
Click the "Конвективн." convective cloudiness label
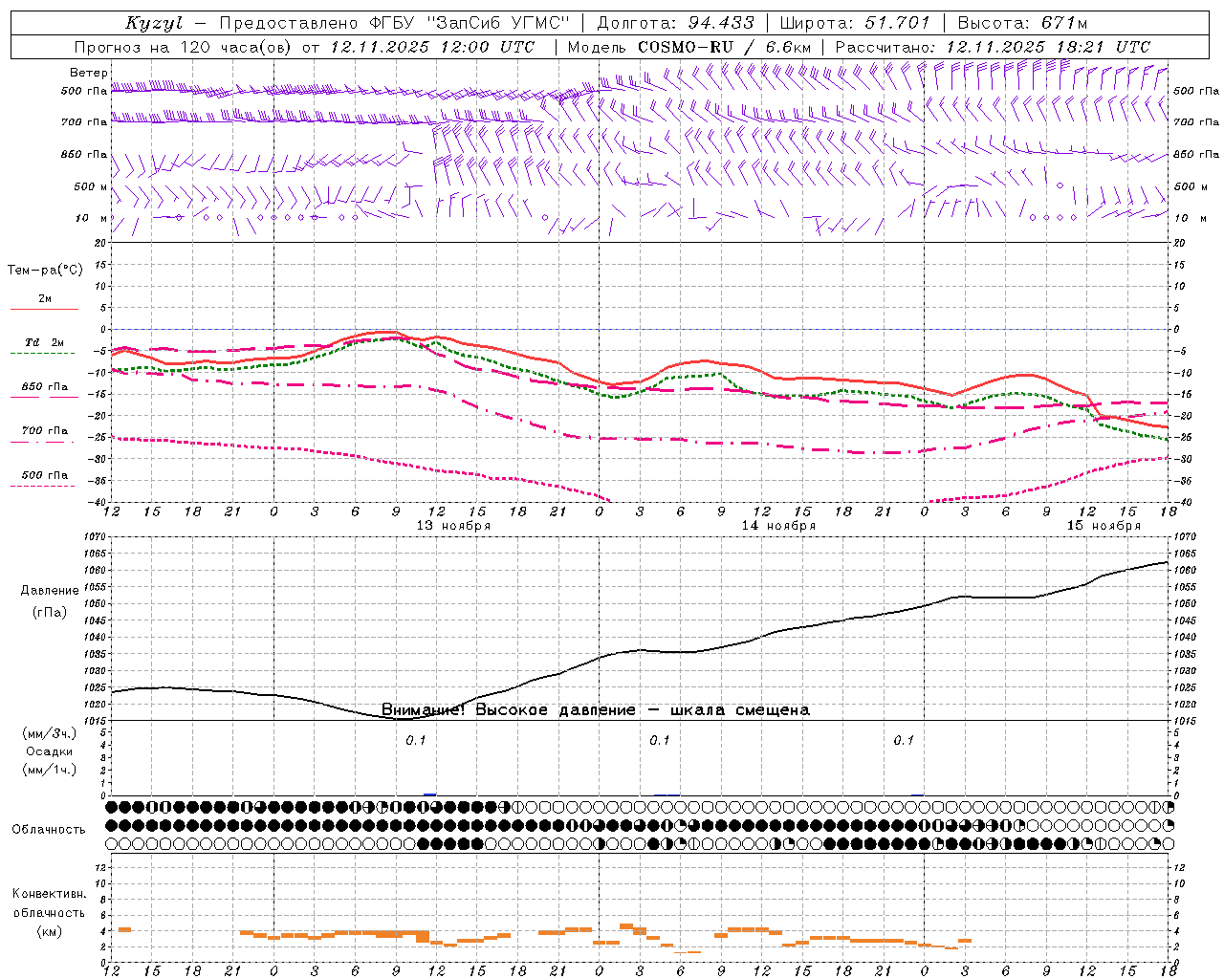[x=49, y=894]
